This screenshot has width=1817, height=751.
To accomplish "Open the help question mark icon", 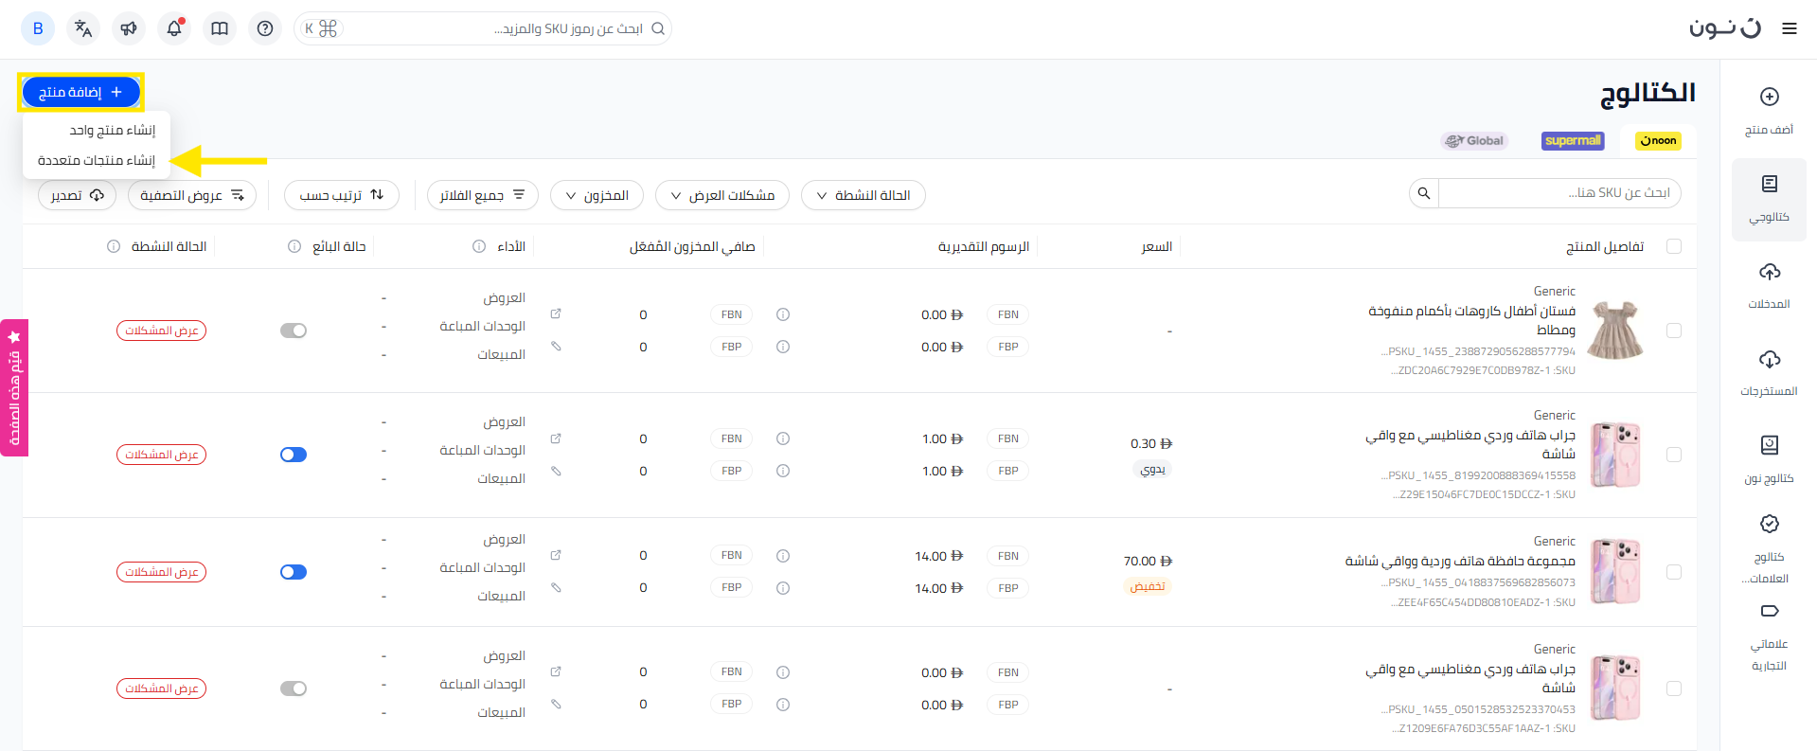I will pyautogui.click(x=265, y=28).
